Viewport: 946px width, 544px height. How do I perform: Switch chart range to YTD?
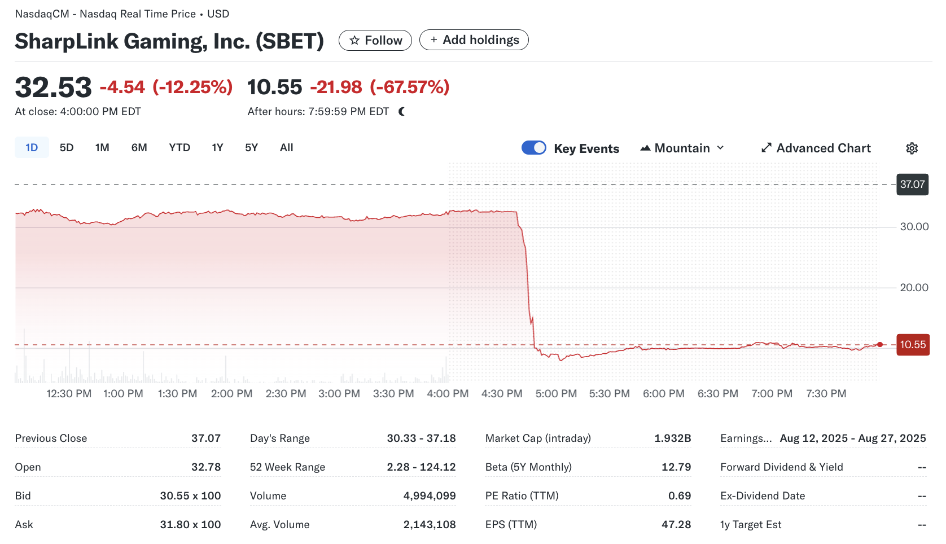pyautogui.click(x=179, y=147)
